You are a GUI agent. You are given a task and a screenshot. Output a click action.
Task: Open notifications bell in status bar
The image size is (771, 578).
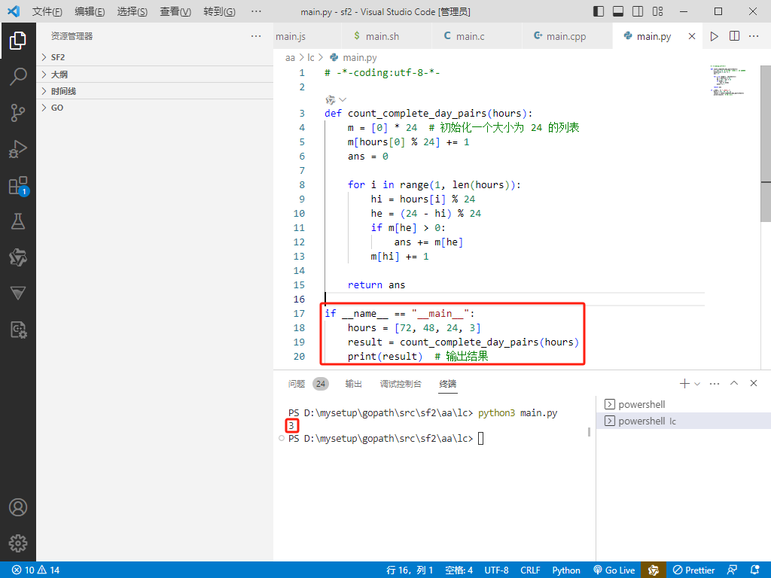[x=754, y=570]
